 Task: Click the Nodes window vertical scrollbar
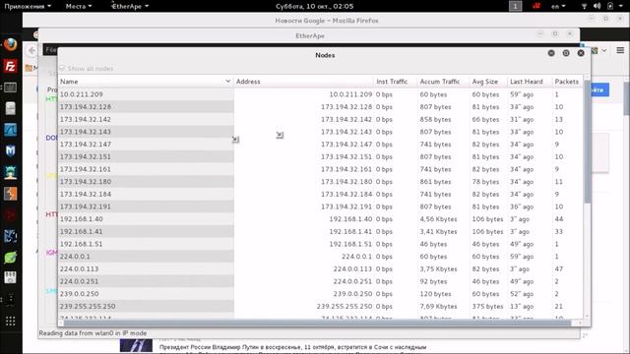pyautogui.click(x=587, y=142)
